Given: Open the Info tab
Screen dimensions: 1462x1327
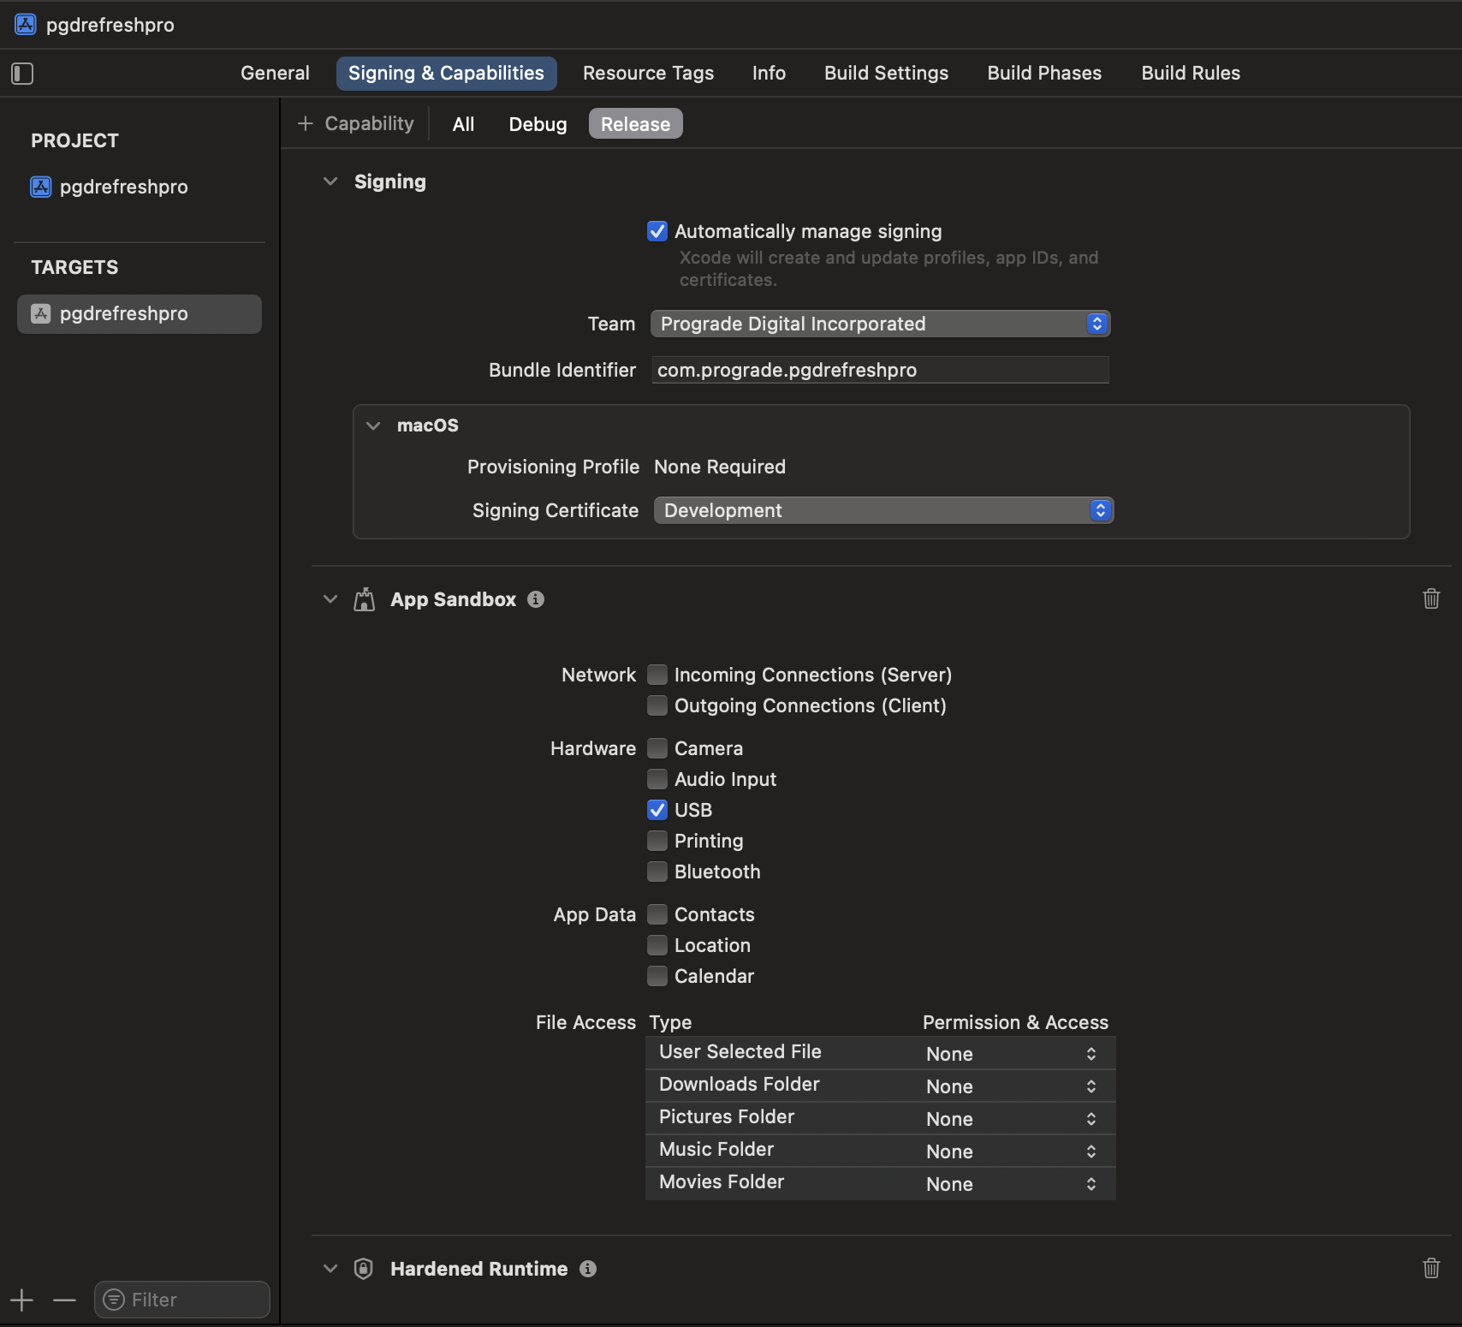Looking at the screenshot, I should tap(769, 74).
